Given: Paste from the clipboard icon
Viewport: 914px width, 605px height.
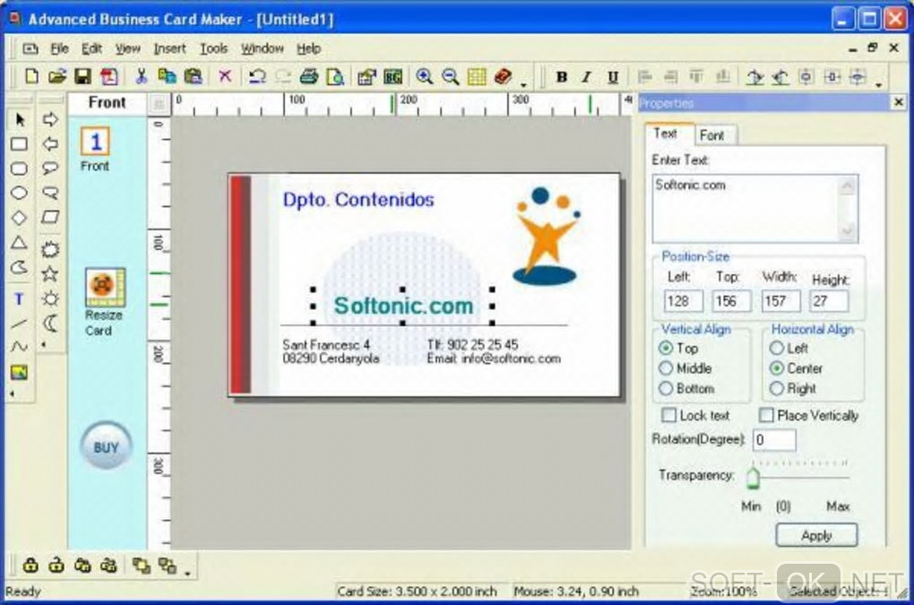Looking at the screenshot, I should [193, 76].
